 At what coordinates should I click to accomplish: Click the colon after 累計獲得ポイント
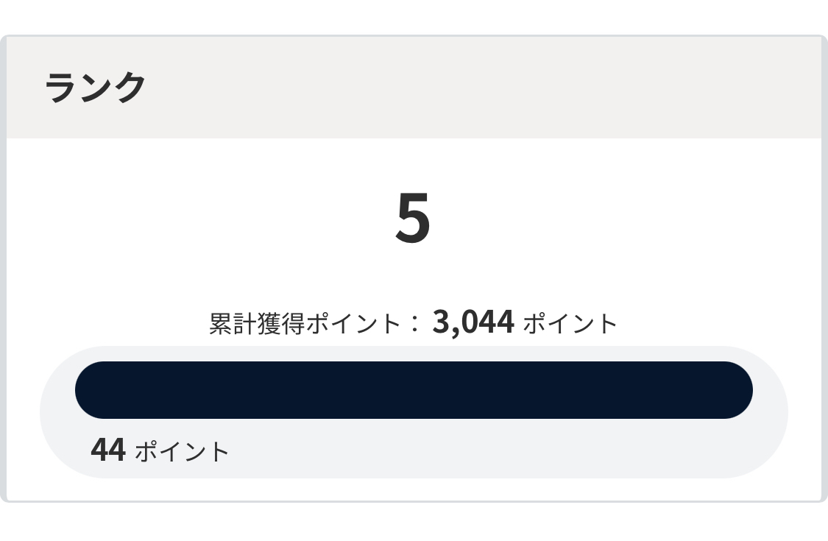click(414, 324)
